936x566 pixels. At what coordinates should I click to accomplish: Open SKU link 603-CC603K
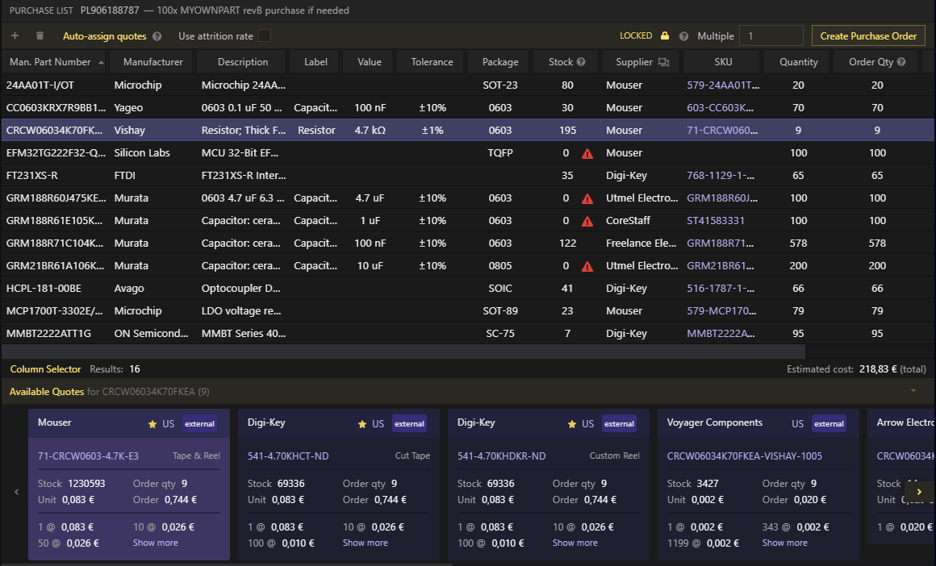tap(720, 108)
